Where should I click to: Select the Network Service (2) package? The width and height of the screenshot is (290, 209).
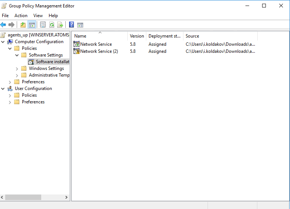pos(99,51)
